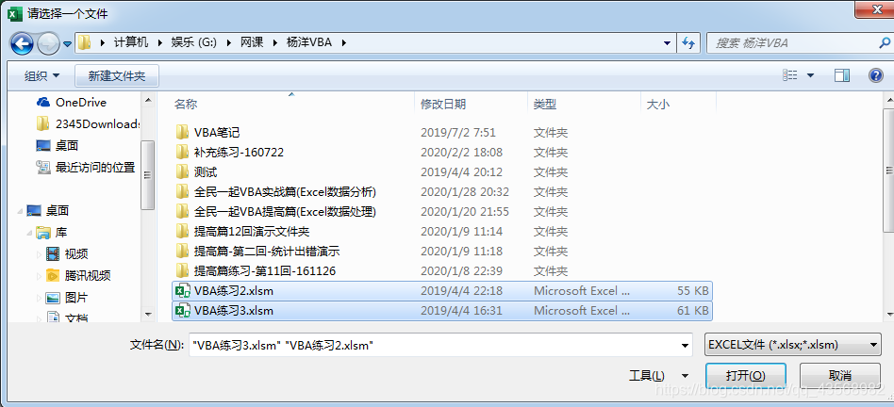This screenshot has height=407, width=894.
Task: Open the view options dropdown arrow
Action: click(x=810, y=75)
